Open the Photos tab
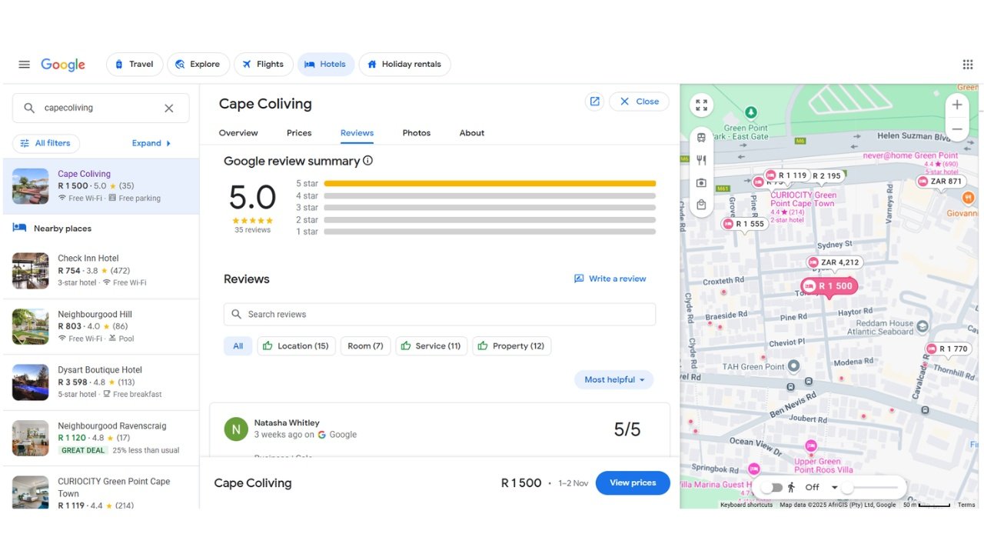The width and height of the screenshot is (984, 554). pos(417,133)
